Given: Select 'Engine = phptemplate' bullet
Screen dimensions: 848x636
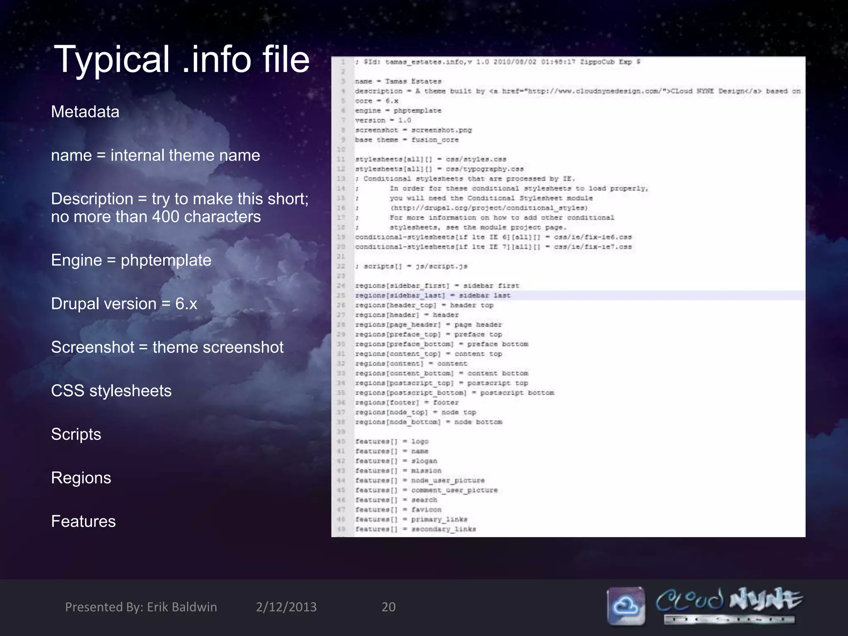Looking at the screenshot, I should click(131, 260).
